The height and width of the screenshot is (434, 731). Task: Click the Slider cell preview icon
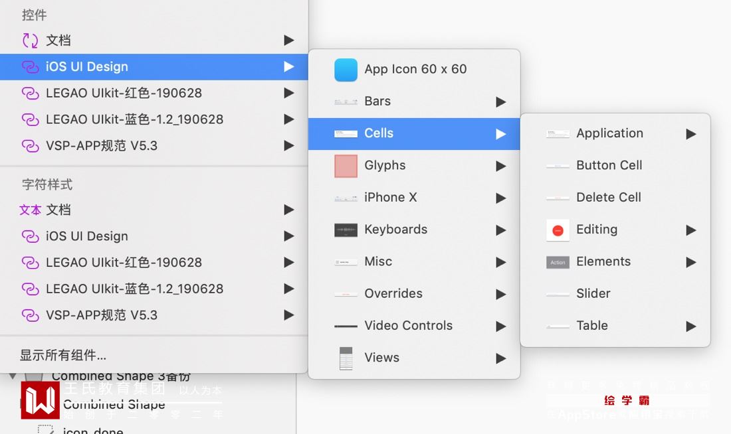(558, 294)
